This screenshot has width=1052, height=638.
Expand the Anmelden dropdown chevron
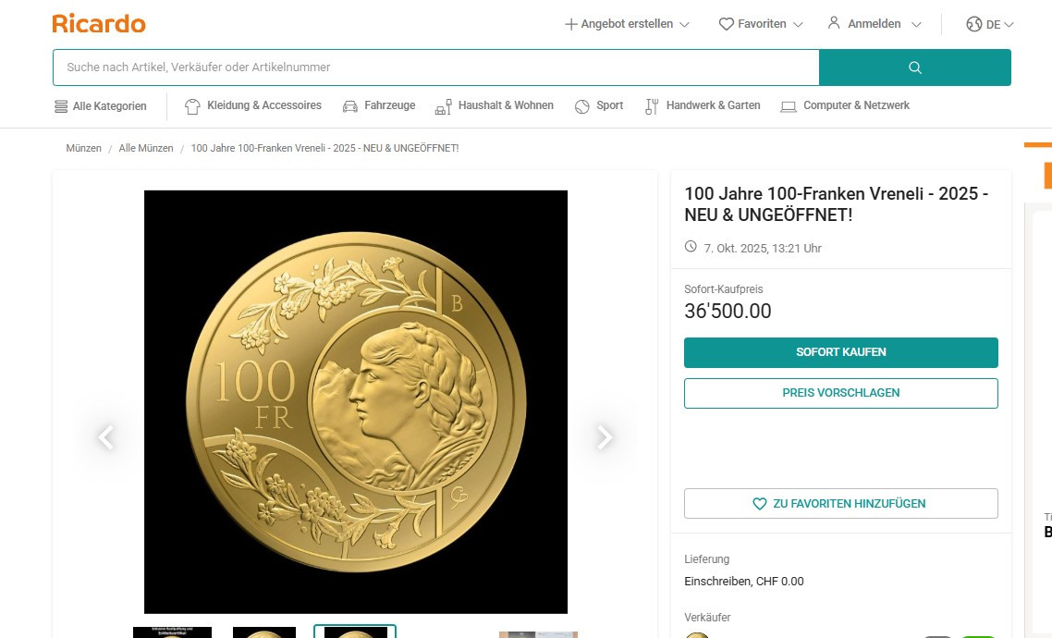[916, 25]
